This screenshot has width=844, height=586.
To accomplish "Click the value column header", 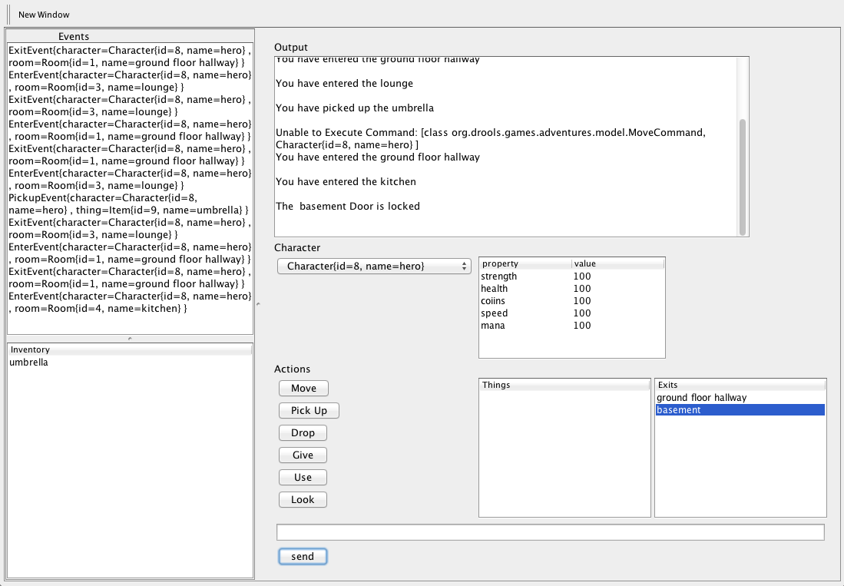I will click(x=617, y=263).
